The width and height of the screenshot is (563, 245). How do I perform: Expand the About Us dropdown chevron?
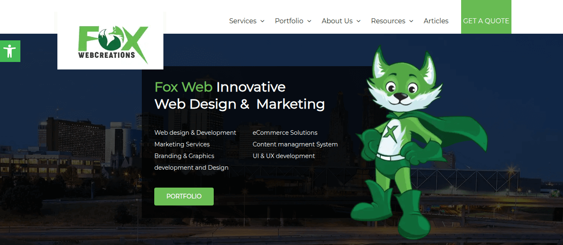[358, 21]
